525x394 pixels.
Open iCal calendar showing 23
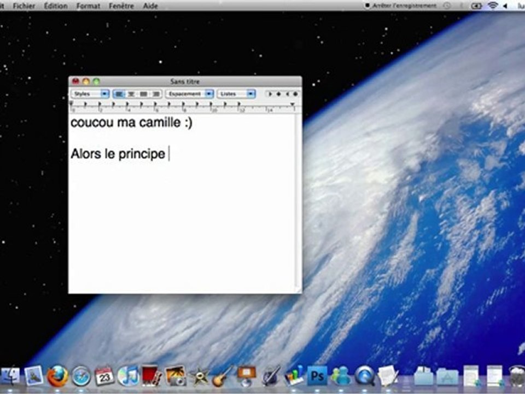pos(104,376)
